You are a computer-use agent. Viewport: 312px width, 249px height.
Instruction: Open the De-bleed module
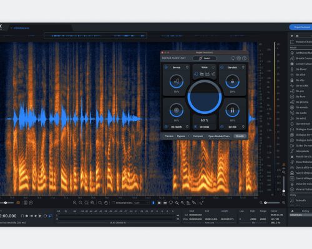(301, 69)
